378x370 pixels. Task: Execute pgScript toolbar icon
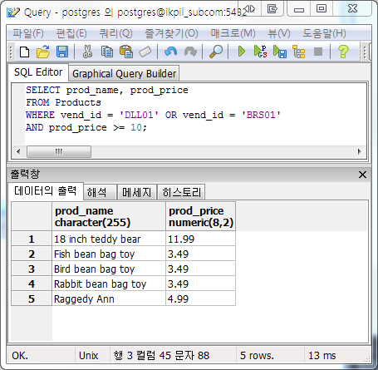[260, 52]
